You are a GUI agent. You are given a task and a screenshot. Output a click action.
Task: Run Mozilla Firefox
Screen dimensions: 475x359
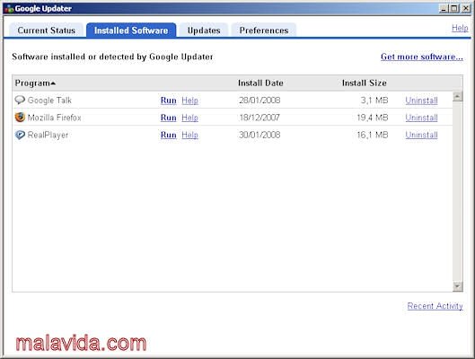[169, 118]
